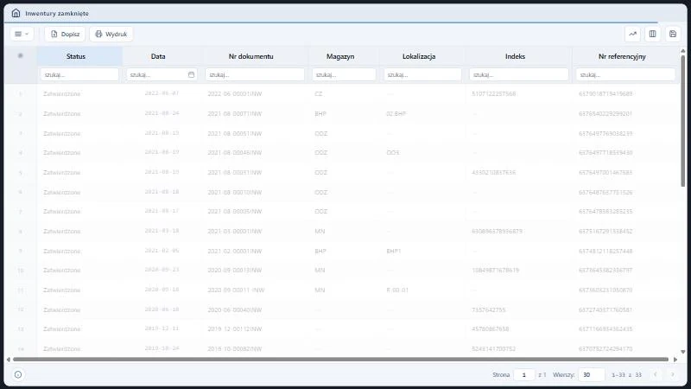
Task: Focus the Nr referencyjny search field
Action: (625, 74)
